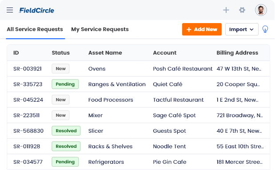275x170 pixels.
Task: Click Resolved status badge for SR-568830
Action: click(x=66, y=131)
